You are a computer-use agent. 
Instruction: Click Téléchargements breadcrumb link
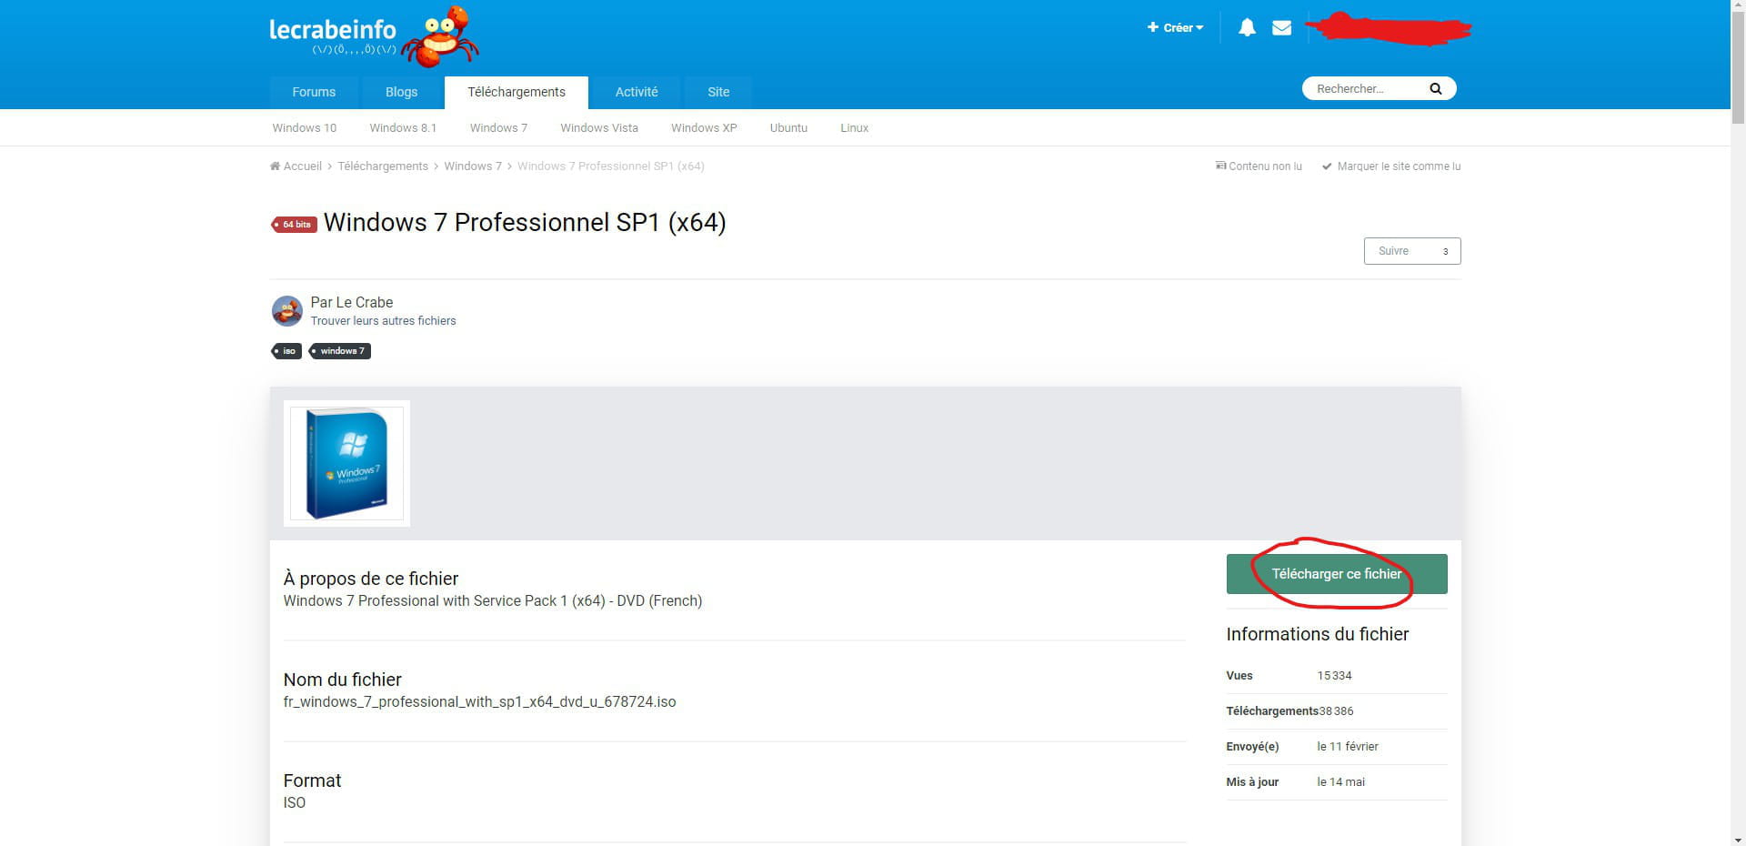(383, 166)
